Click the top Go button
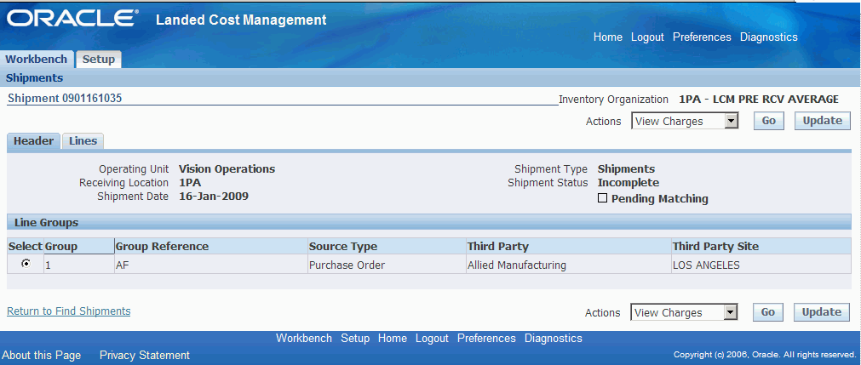 769,121
